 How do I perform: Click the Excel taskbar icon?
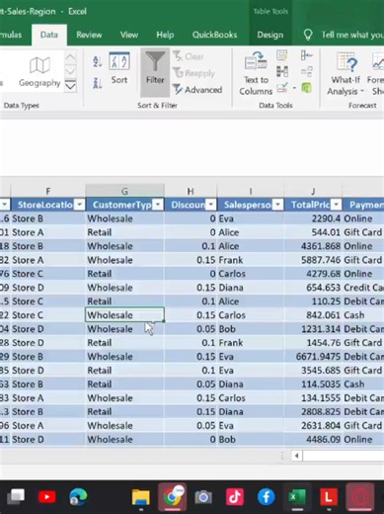tap(297, 497)
